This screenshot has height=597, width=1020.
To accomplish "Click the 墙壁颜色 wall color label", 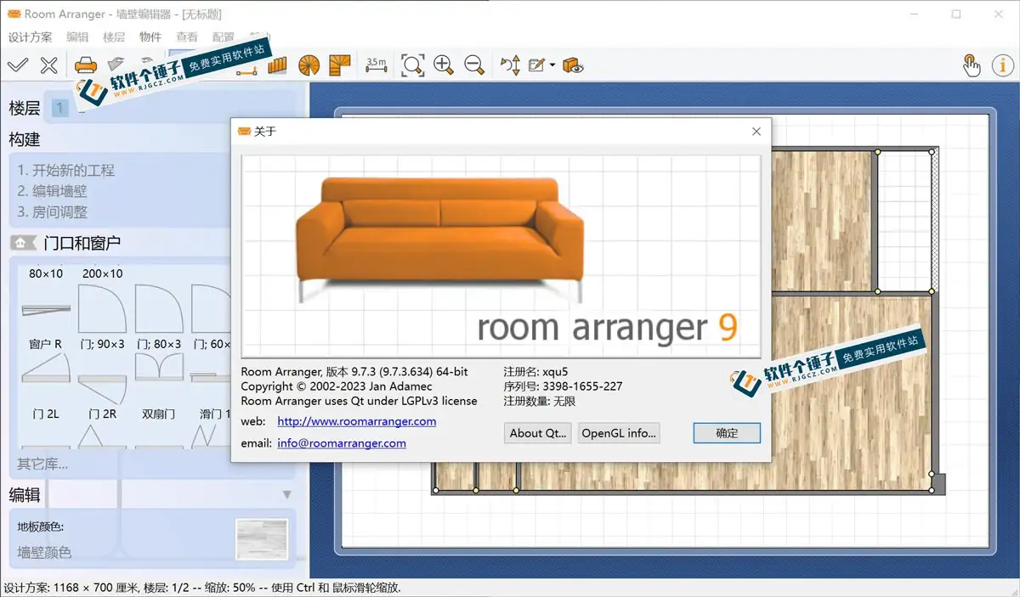I will pyautogui.click(x=44, y=552).
